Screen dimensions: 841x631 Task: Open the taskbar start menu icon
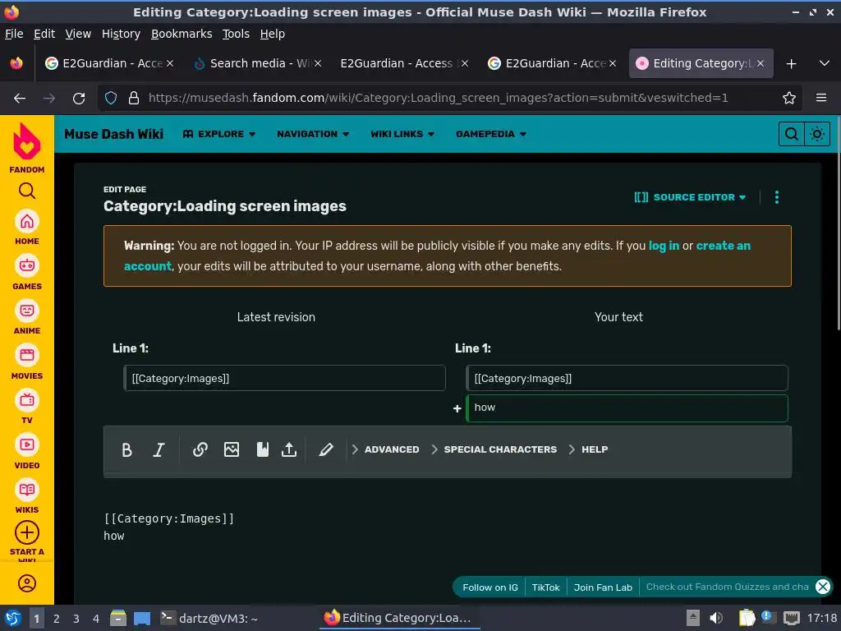[x=13, y=619]
